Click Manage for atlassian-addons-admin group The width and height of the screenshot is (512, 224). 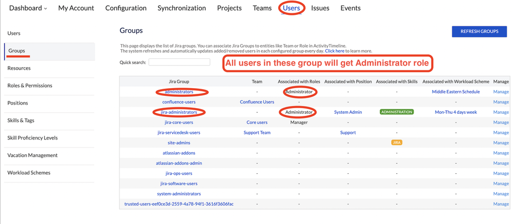pos(501,163)
